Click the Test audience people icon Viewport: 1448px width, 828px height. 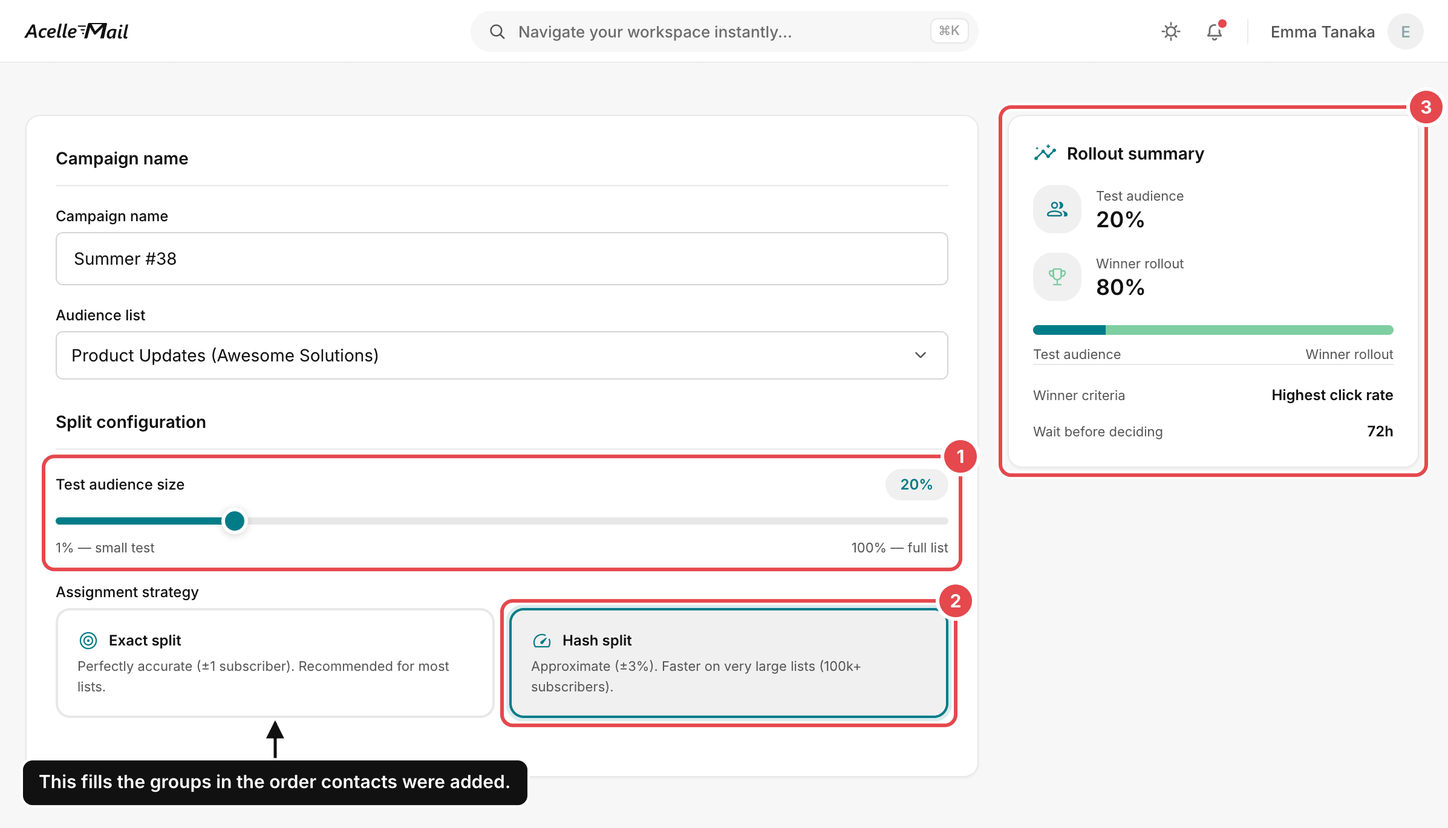1057,209
